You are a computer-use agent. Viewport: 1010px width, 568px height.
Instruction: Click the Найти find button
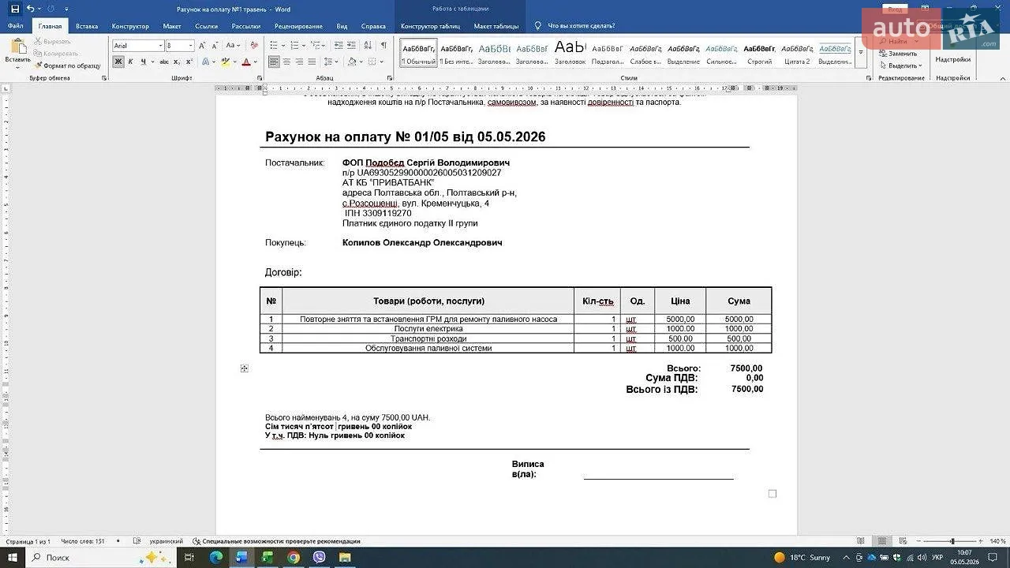pos(896,42)
